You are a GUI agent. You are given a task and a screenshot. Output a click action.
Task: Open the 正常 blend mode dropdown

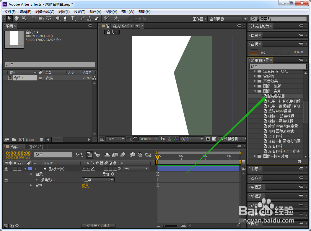pyautogui.click(x=98, y=180)
